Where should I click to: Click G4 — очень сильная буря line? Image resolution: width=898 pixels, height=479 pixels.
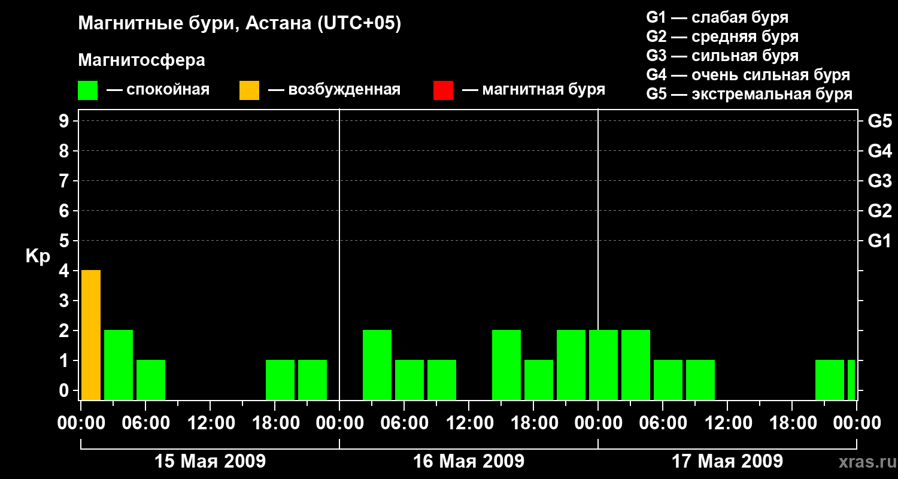click(x=748, y=75)
